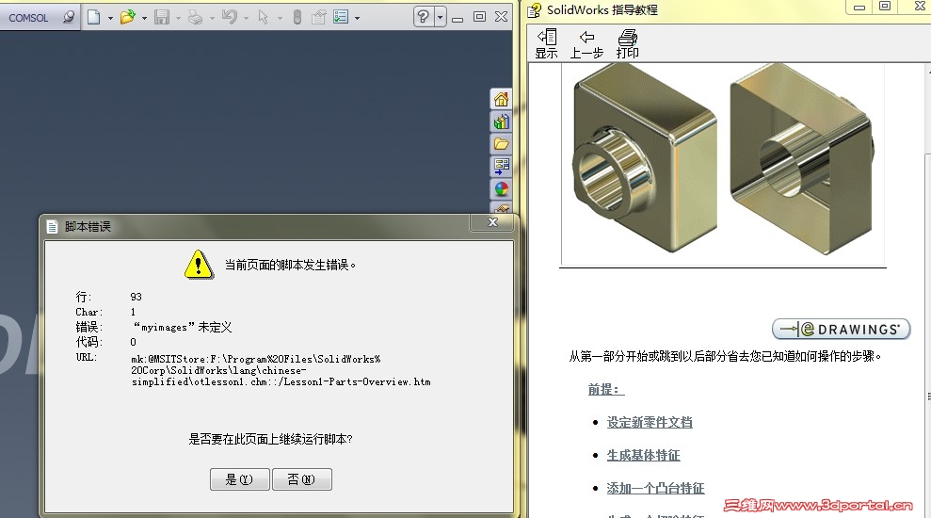
Task: Open the File Explorer folder tab
Action: click(x=501, y=144)
